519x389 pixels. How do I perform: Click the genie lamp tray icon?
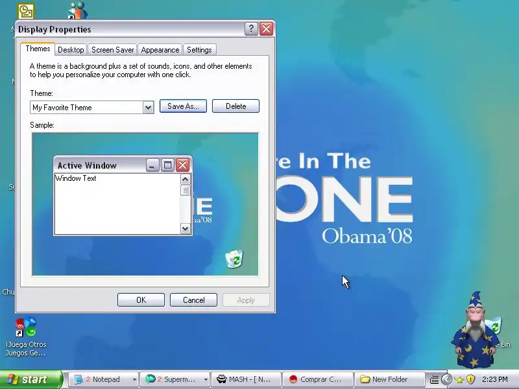459,380
